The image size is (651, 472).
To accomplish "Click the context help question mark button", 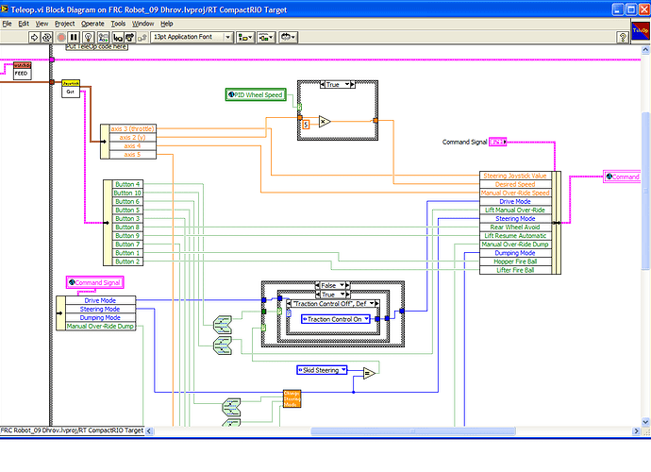I will coord(623,38).
